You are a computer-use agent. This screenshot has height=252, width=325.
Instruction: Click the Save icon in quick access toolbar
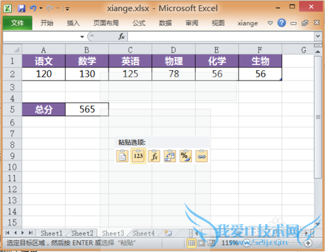coord(21,8)
